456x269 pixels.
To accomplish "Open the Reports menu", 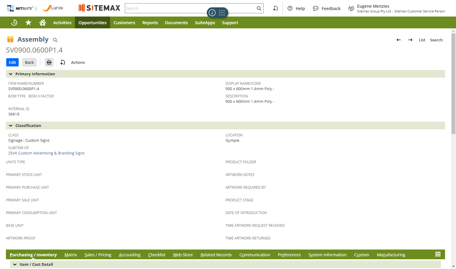I will 150,22.
